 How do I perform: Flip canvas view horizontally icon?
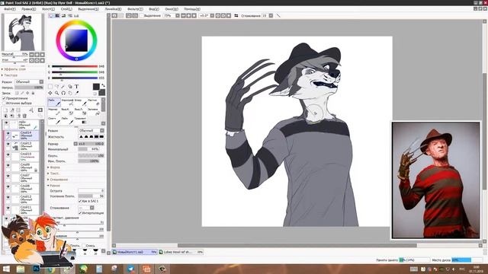pyautogui.click(x=236, y=15)
